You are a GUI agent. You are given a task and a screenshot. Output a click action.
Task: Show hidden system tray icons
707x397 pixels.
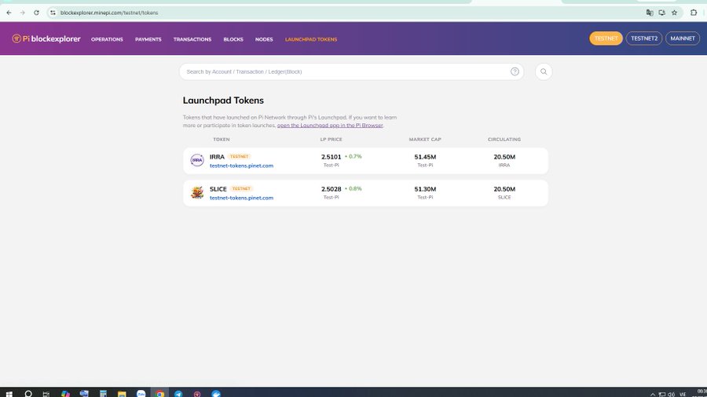(653, 395)
